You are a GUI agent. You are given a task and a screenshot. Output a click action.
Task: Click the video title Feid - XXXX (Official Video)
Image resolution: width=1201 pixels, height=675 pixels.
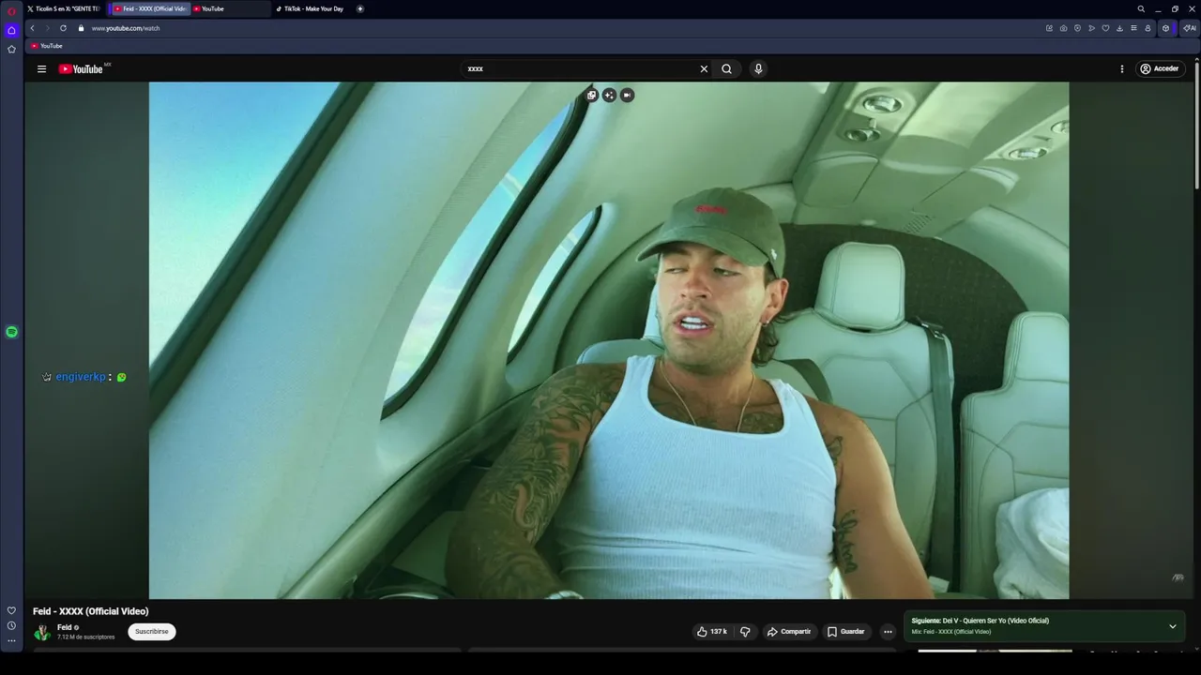pos(91,611)
